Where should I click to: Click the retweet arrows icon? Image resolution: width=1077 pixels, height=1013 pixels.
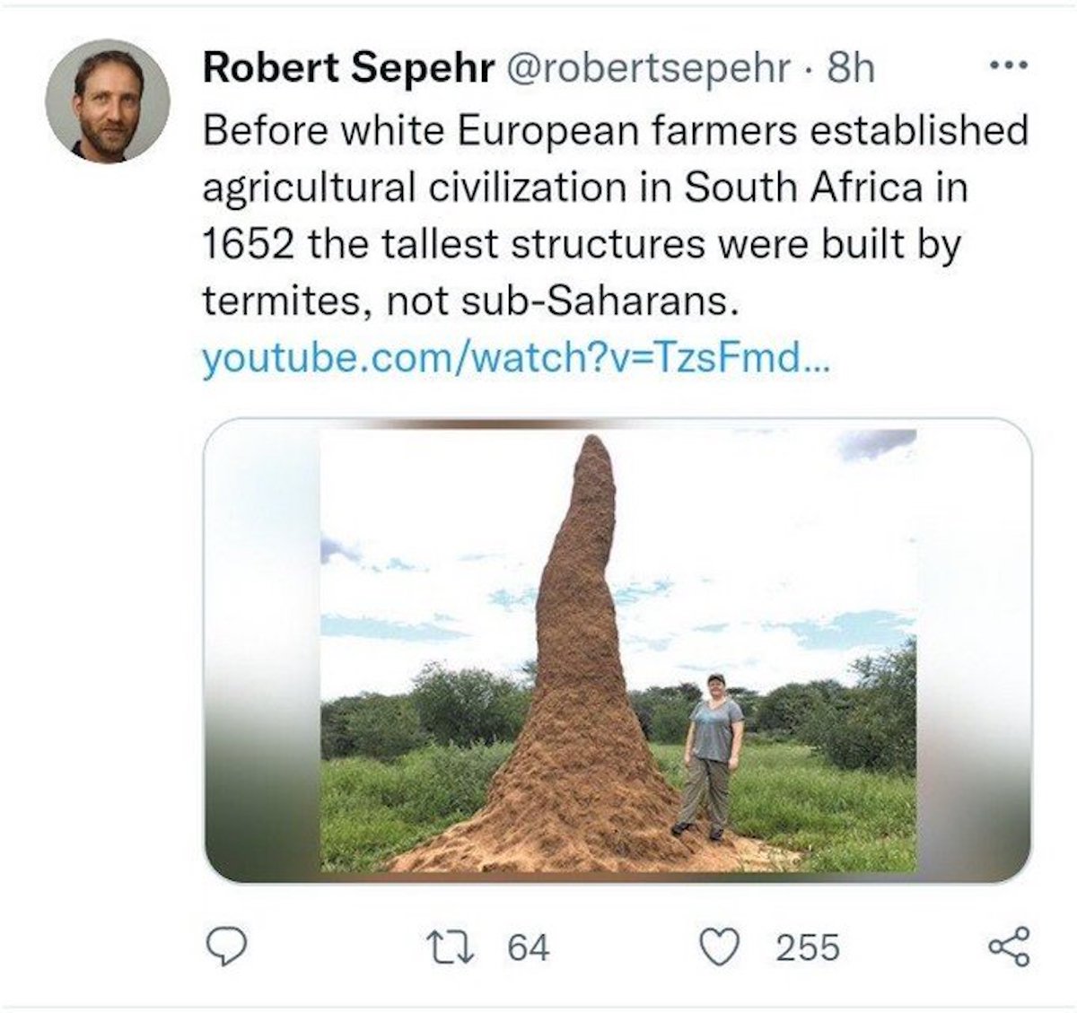(465, 947)
